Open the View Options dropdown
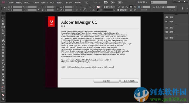 106,2
